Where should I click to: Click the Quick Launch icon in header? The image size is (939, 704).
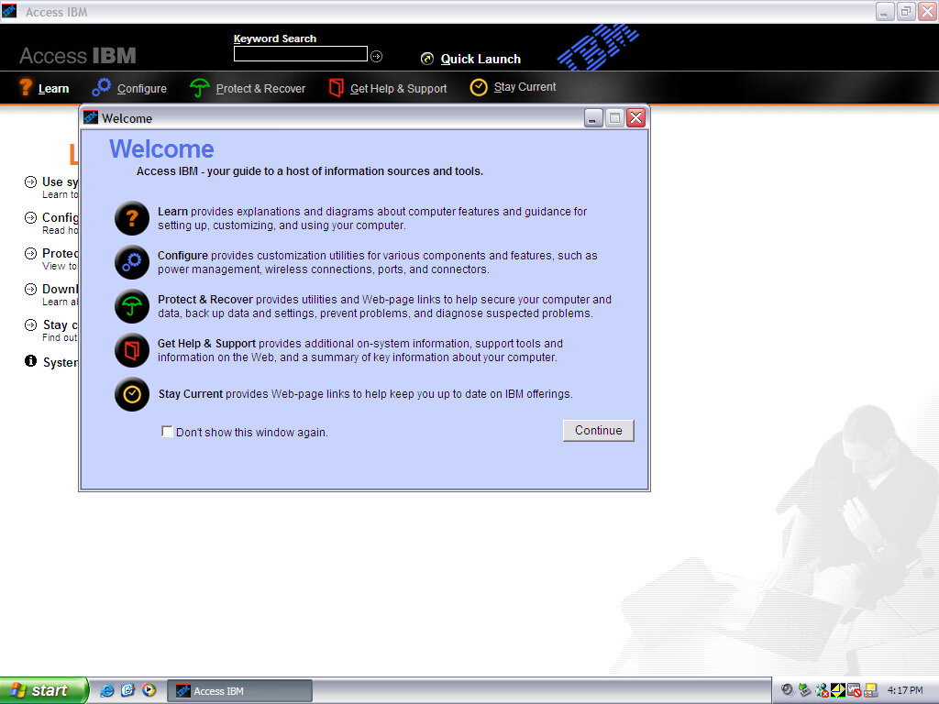tap(427, 59)
